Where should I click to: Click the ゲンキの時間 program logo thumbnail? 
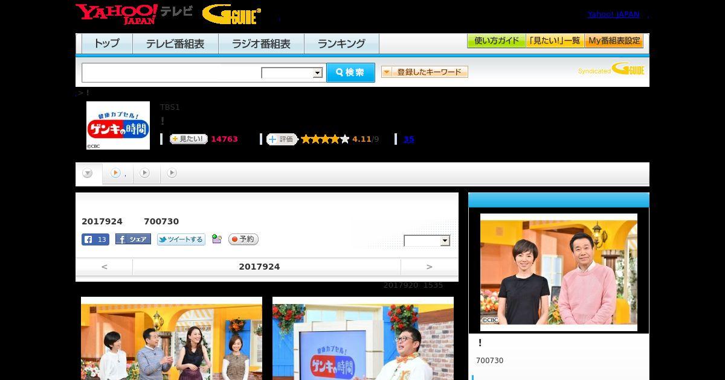click(118, 125)
